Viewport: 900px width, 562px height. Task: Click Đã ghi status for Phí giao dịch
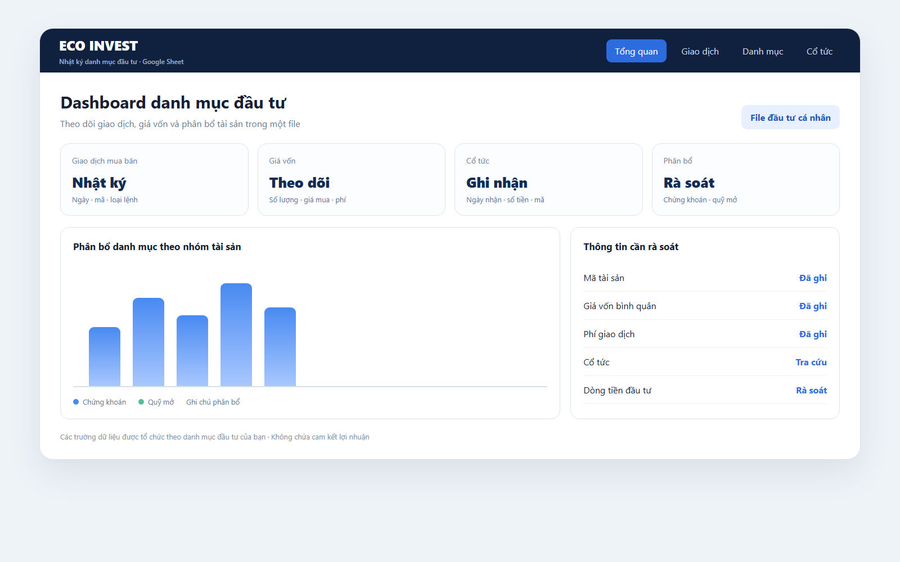tap(813, 334)
